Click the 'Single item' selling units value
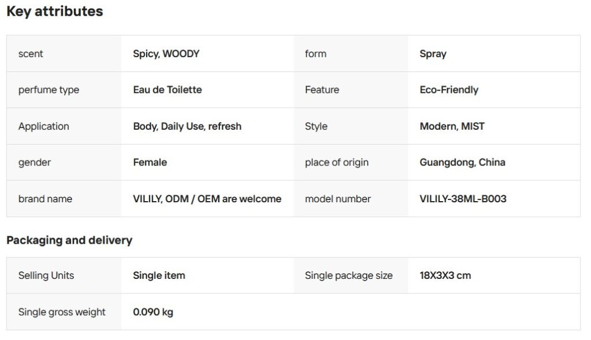 (159, 275)
